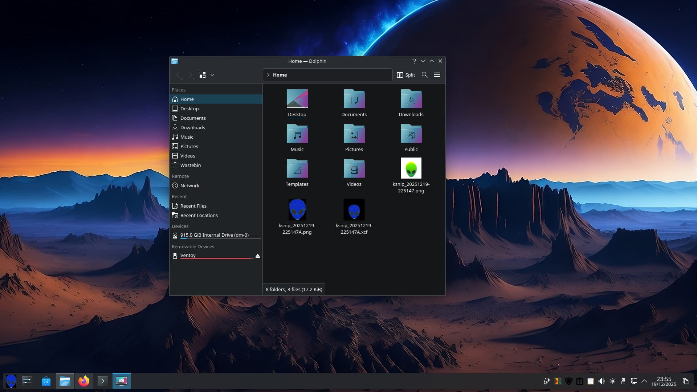Open the hamburger menu in Dolphin
The height and width of the screenshot is (392, 697).
[x=437, y=75]
